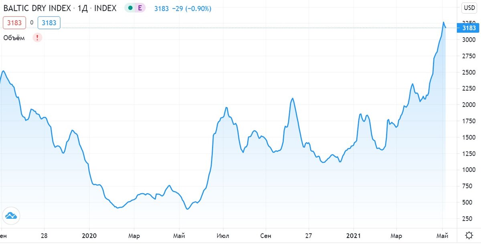
Task: Open symbol search from BALTIC DRY INDEX title
Action: (x=36, y=8)
